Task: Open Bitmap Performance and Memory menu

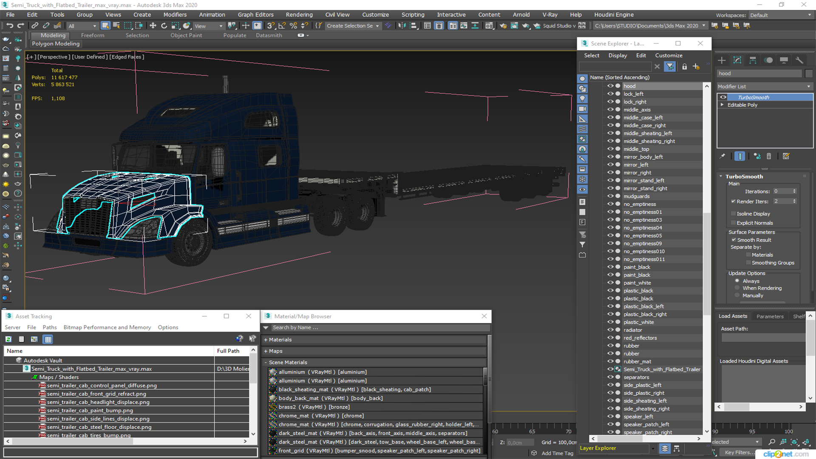Action: (107, 327)
